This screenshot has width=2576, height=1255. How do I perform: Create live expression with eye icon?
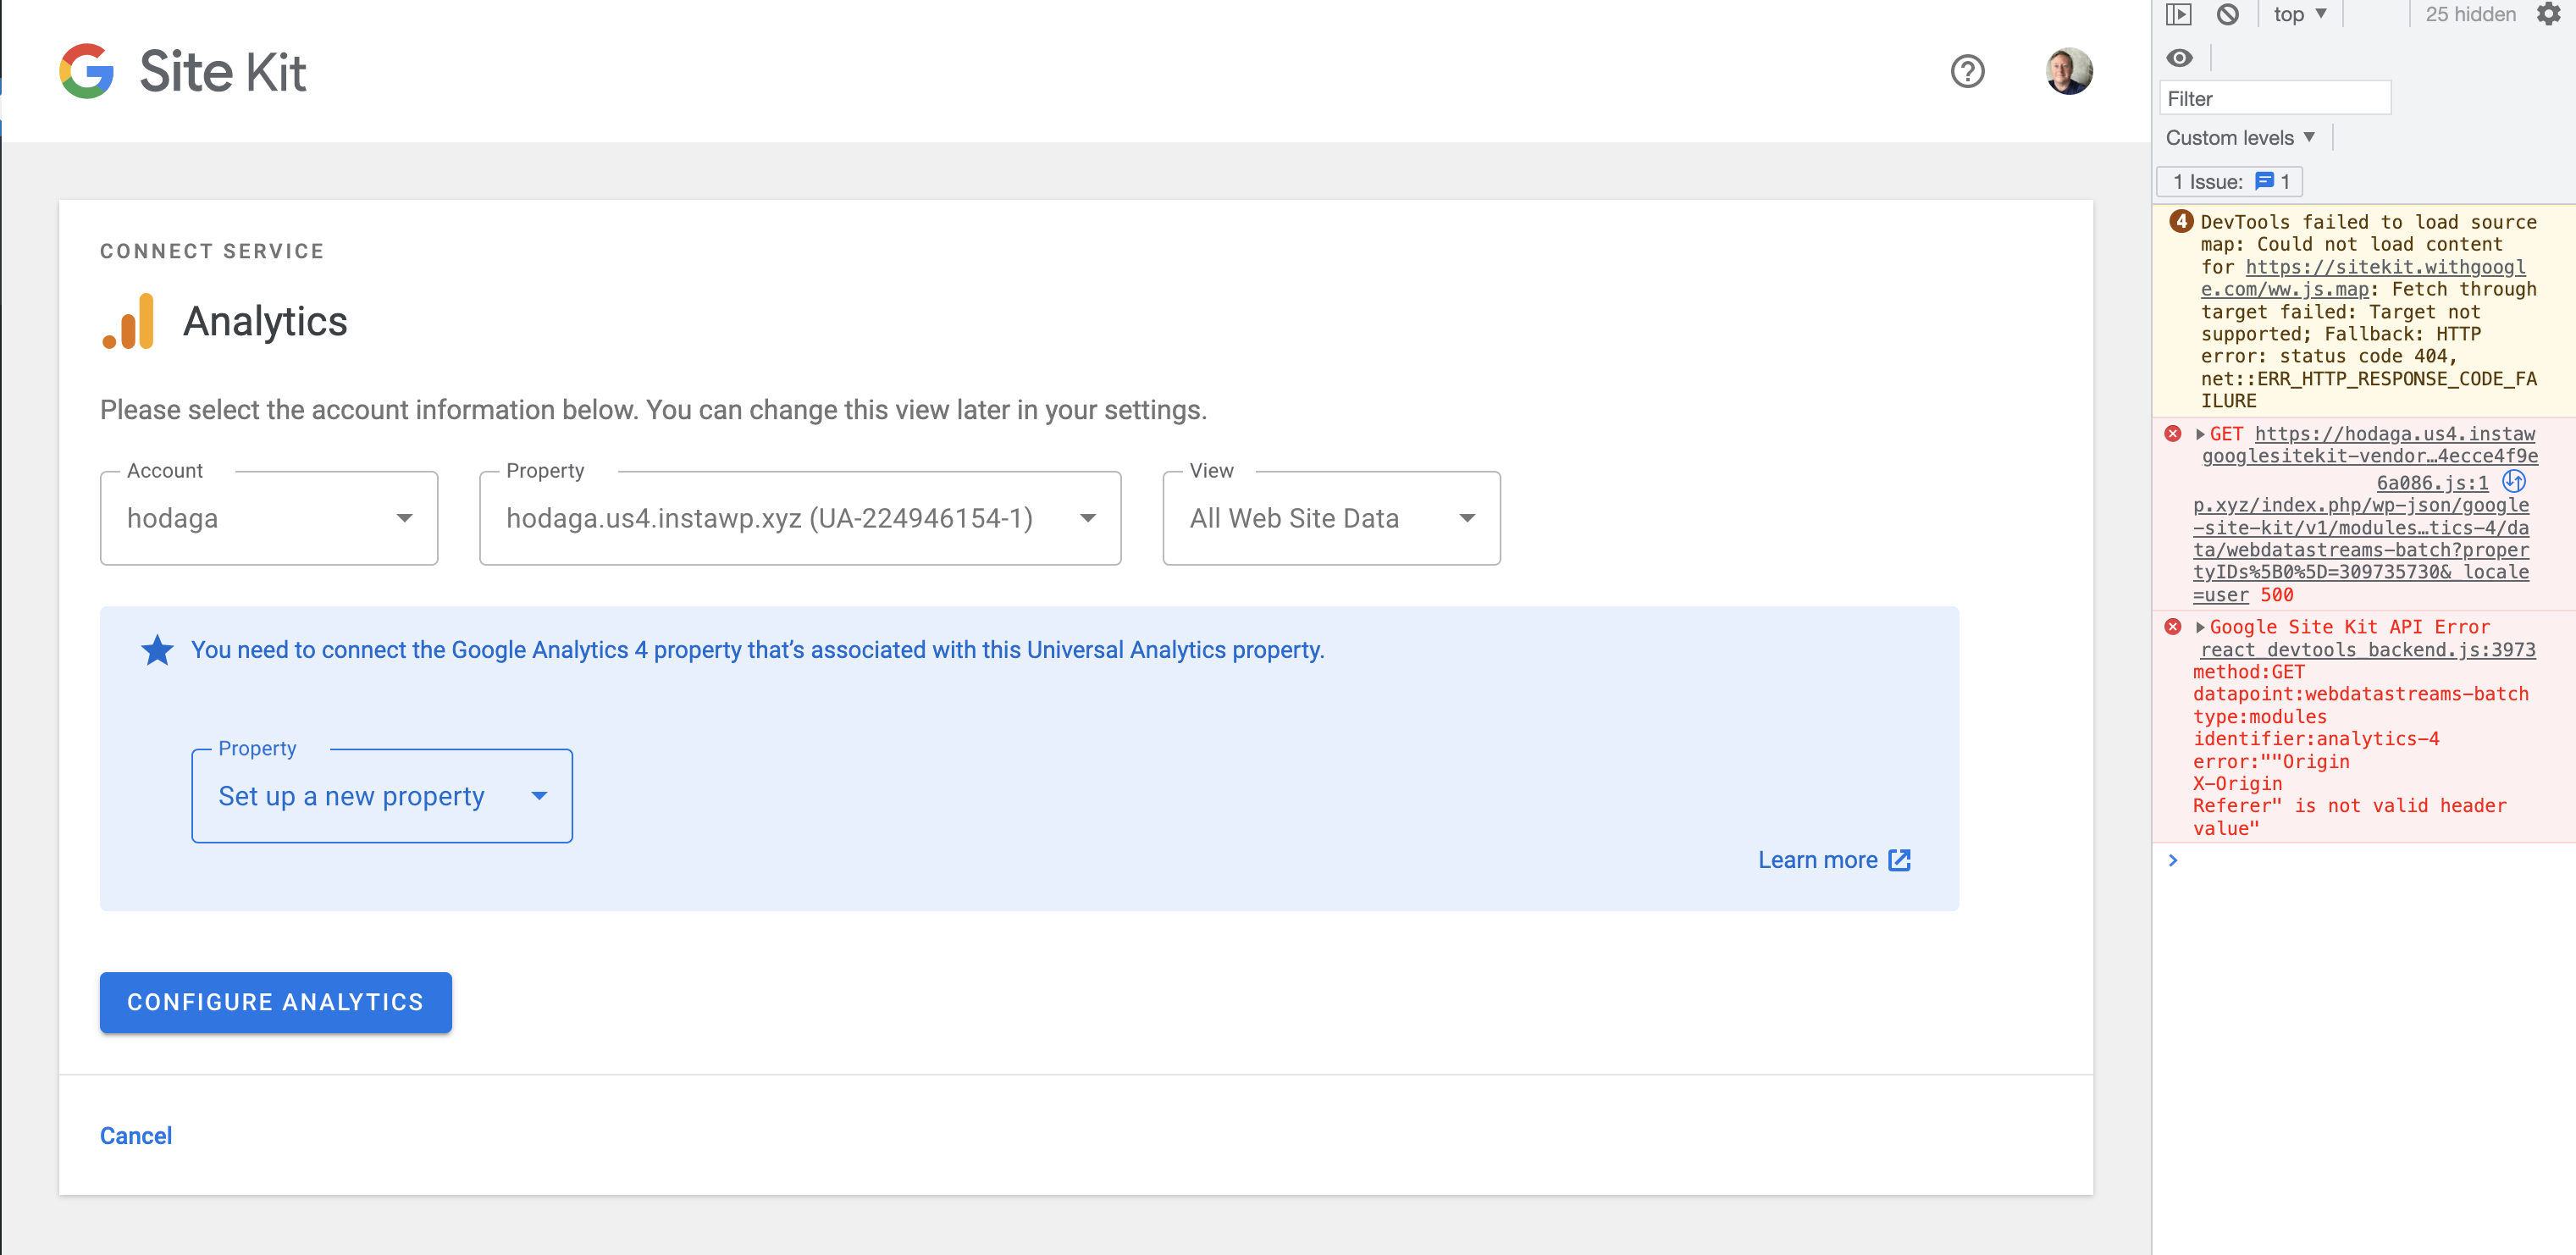(x=2180, y=58)
